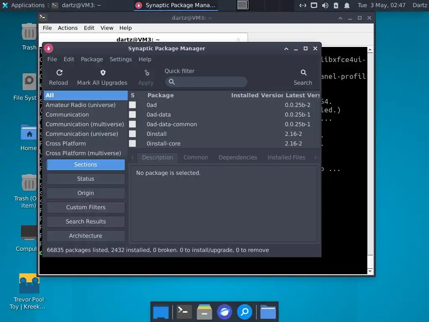Screen dimensions: 429x322
Task: Open terminal Actions menu
Action: point(67,28)
